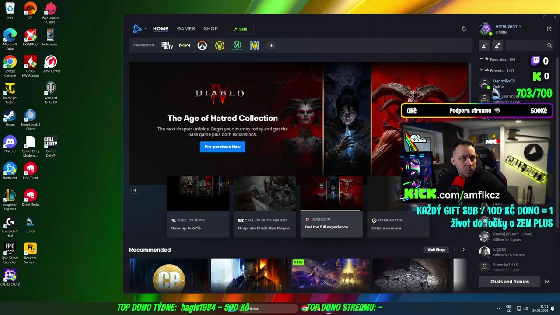Open the Call of Duty Save up to 67% card

pyautogui.click(x=198, y=206)
